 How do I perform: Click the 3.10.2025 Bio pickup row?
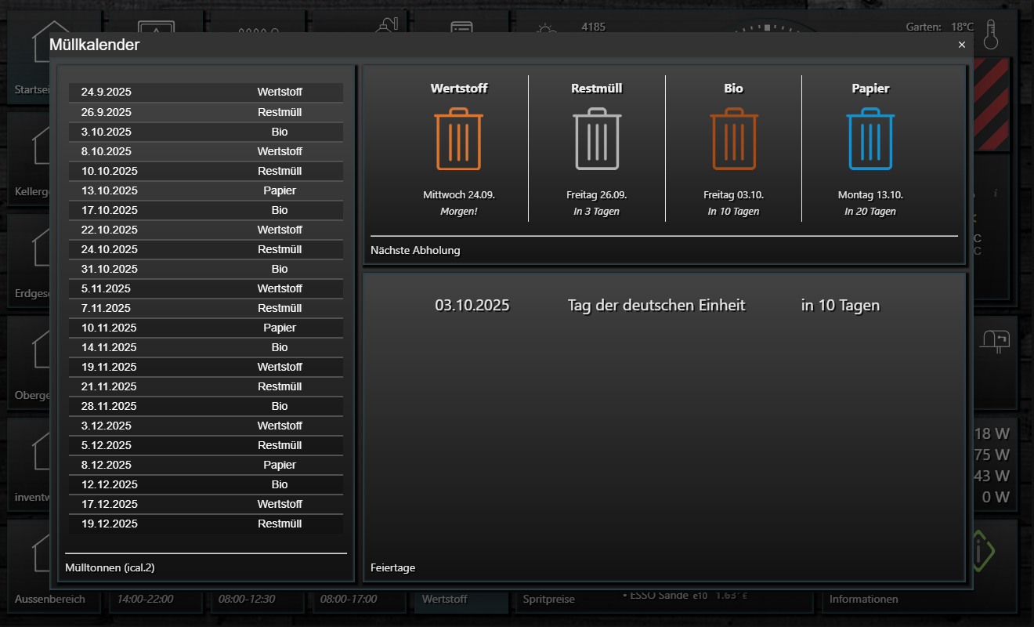[205, 132]
